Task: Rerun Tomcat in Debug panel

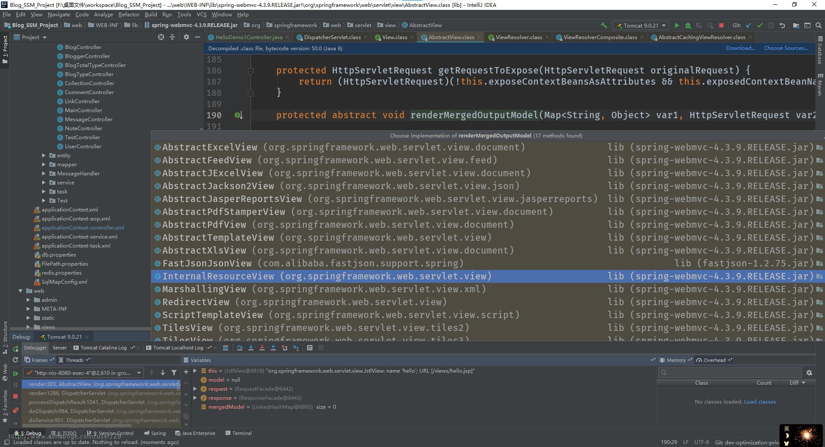Action: coord(15,349)
